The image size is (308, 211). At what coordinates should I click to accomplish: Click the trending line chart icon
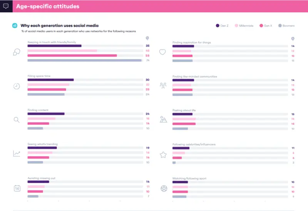pyautogui.click(x=17, y=154)
